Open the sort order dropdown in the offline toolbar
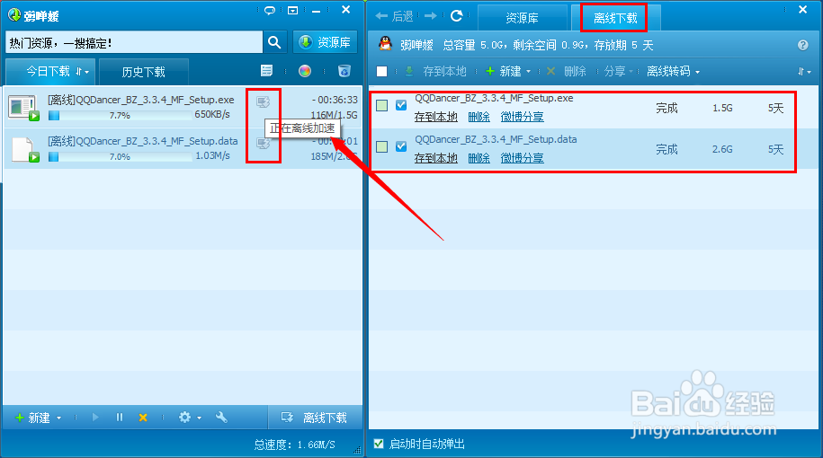 tap(805, 71)
